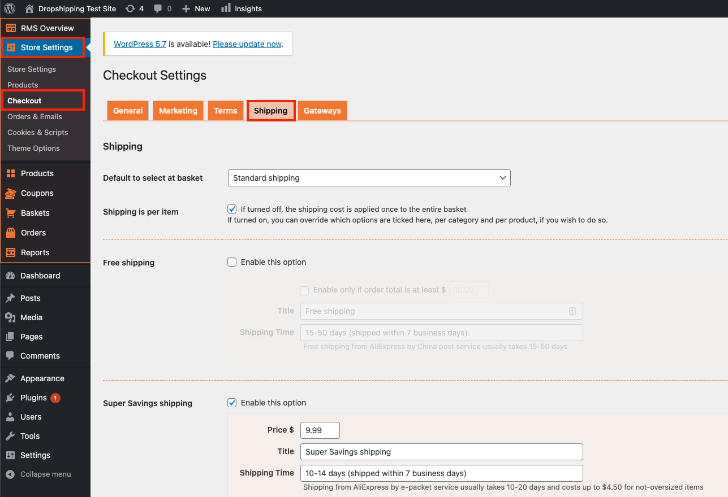Click the WordPress logo icon
Image resolution: width=728 pixels, height=497 pixels.
[x=9, y=8]
